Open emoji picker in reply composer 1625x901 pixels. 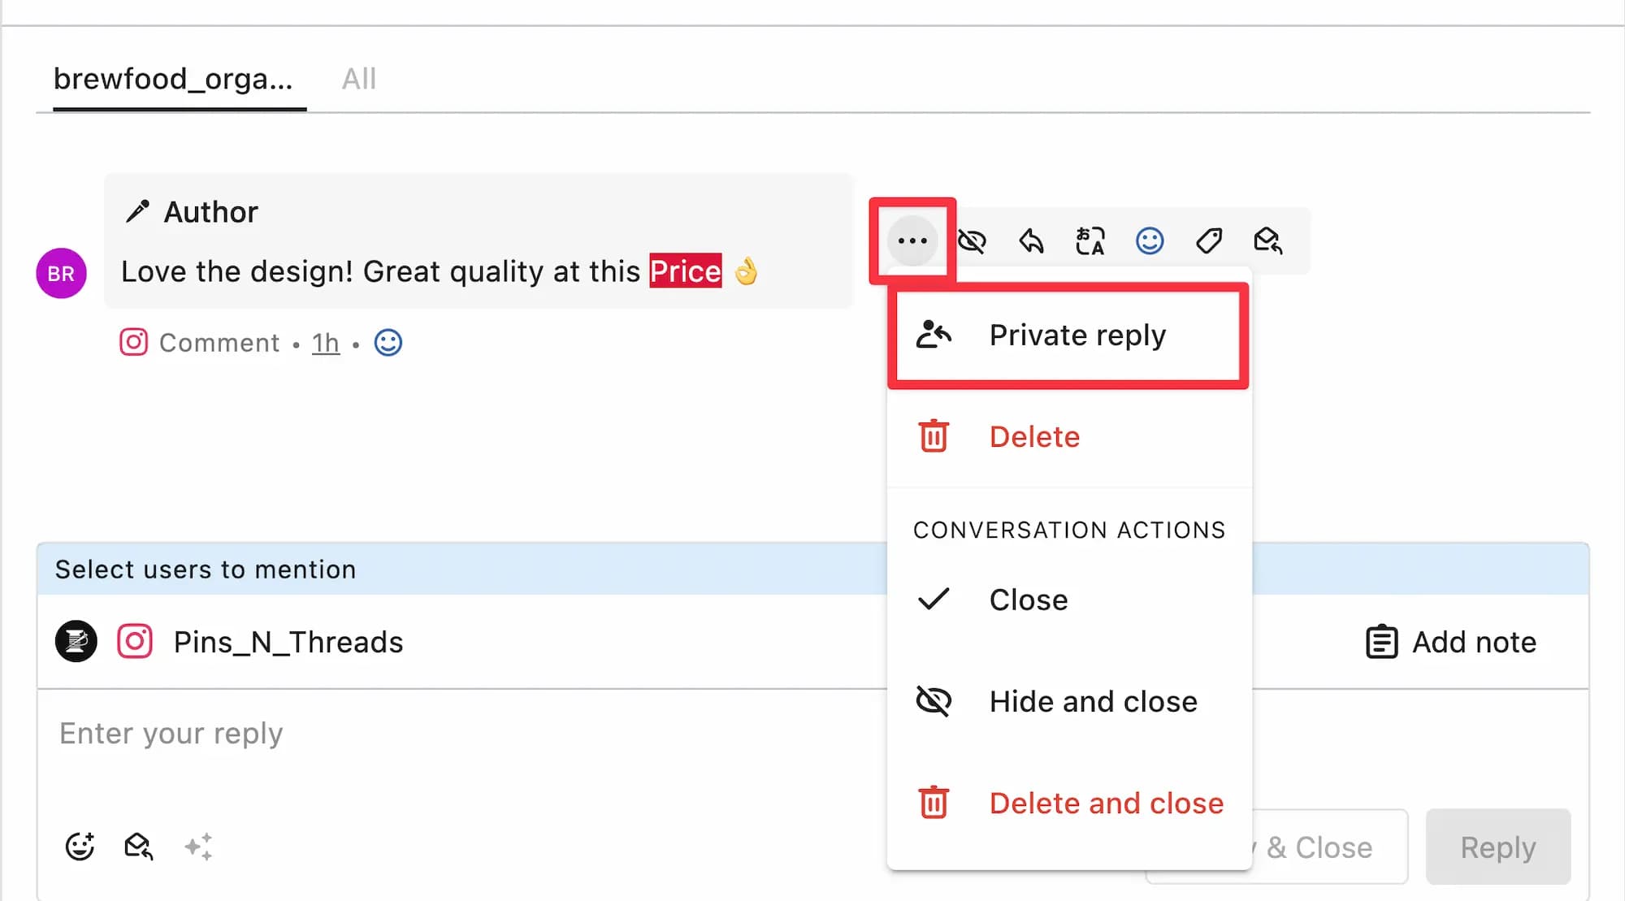click(x=80, y=847)
